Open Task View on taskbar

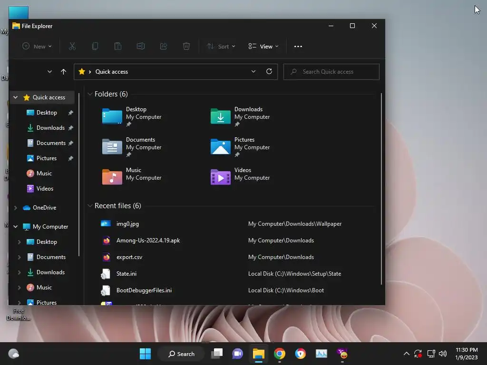(217, 354)
